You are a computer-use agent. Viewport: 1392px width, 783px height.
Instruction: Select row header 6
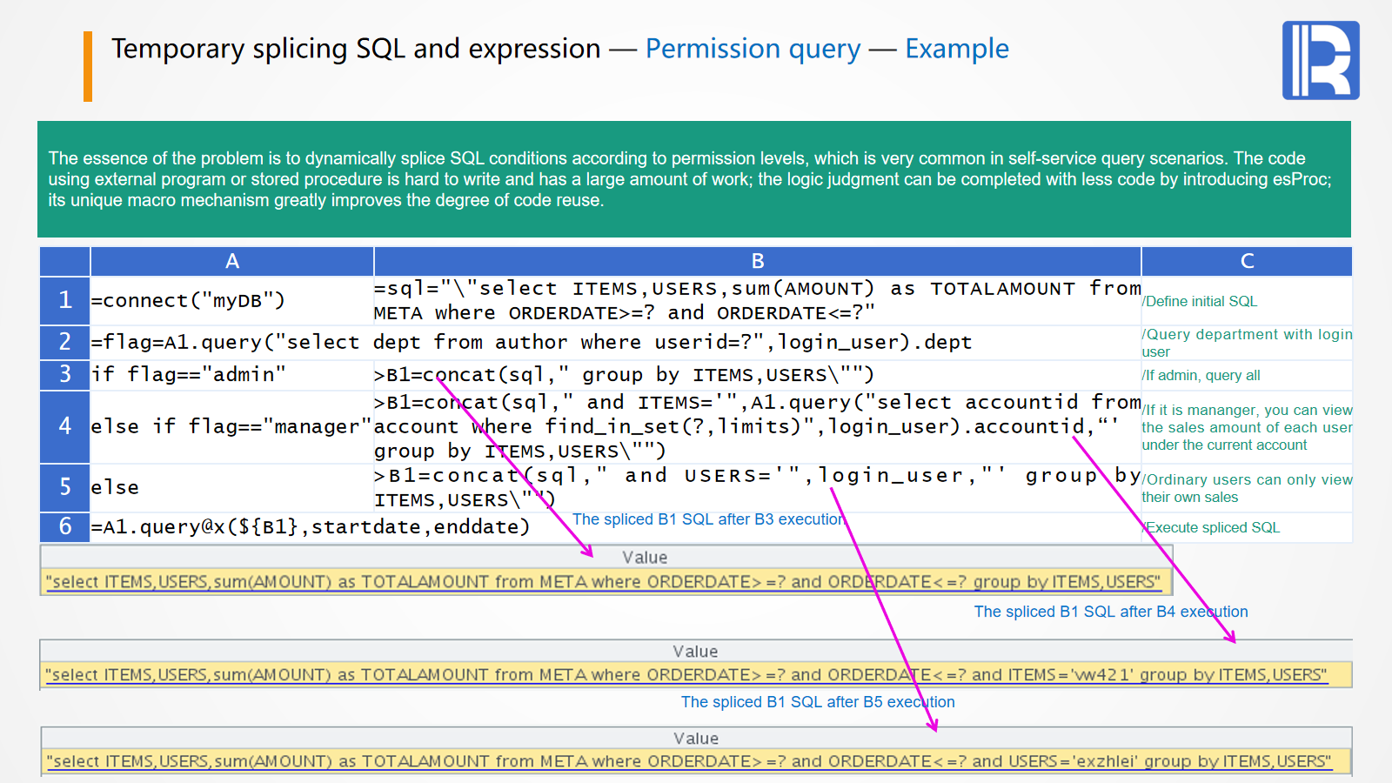(x=65, y=526)
